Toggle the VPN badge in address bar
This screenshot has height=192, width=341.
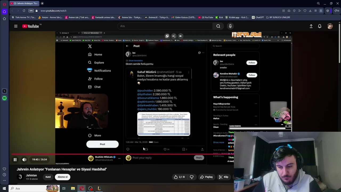point(31,11)
